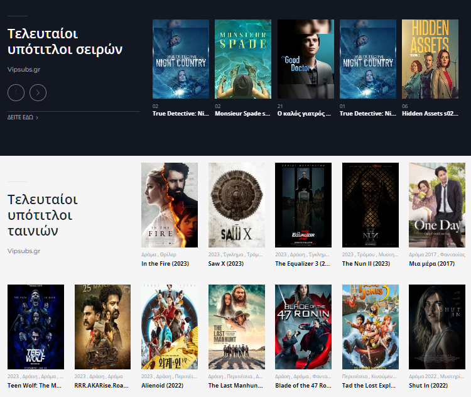Open The Equalizer 3 movie poster
The height and width of the screenshot is (397, 471).
[303, 205]
